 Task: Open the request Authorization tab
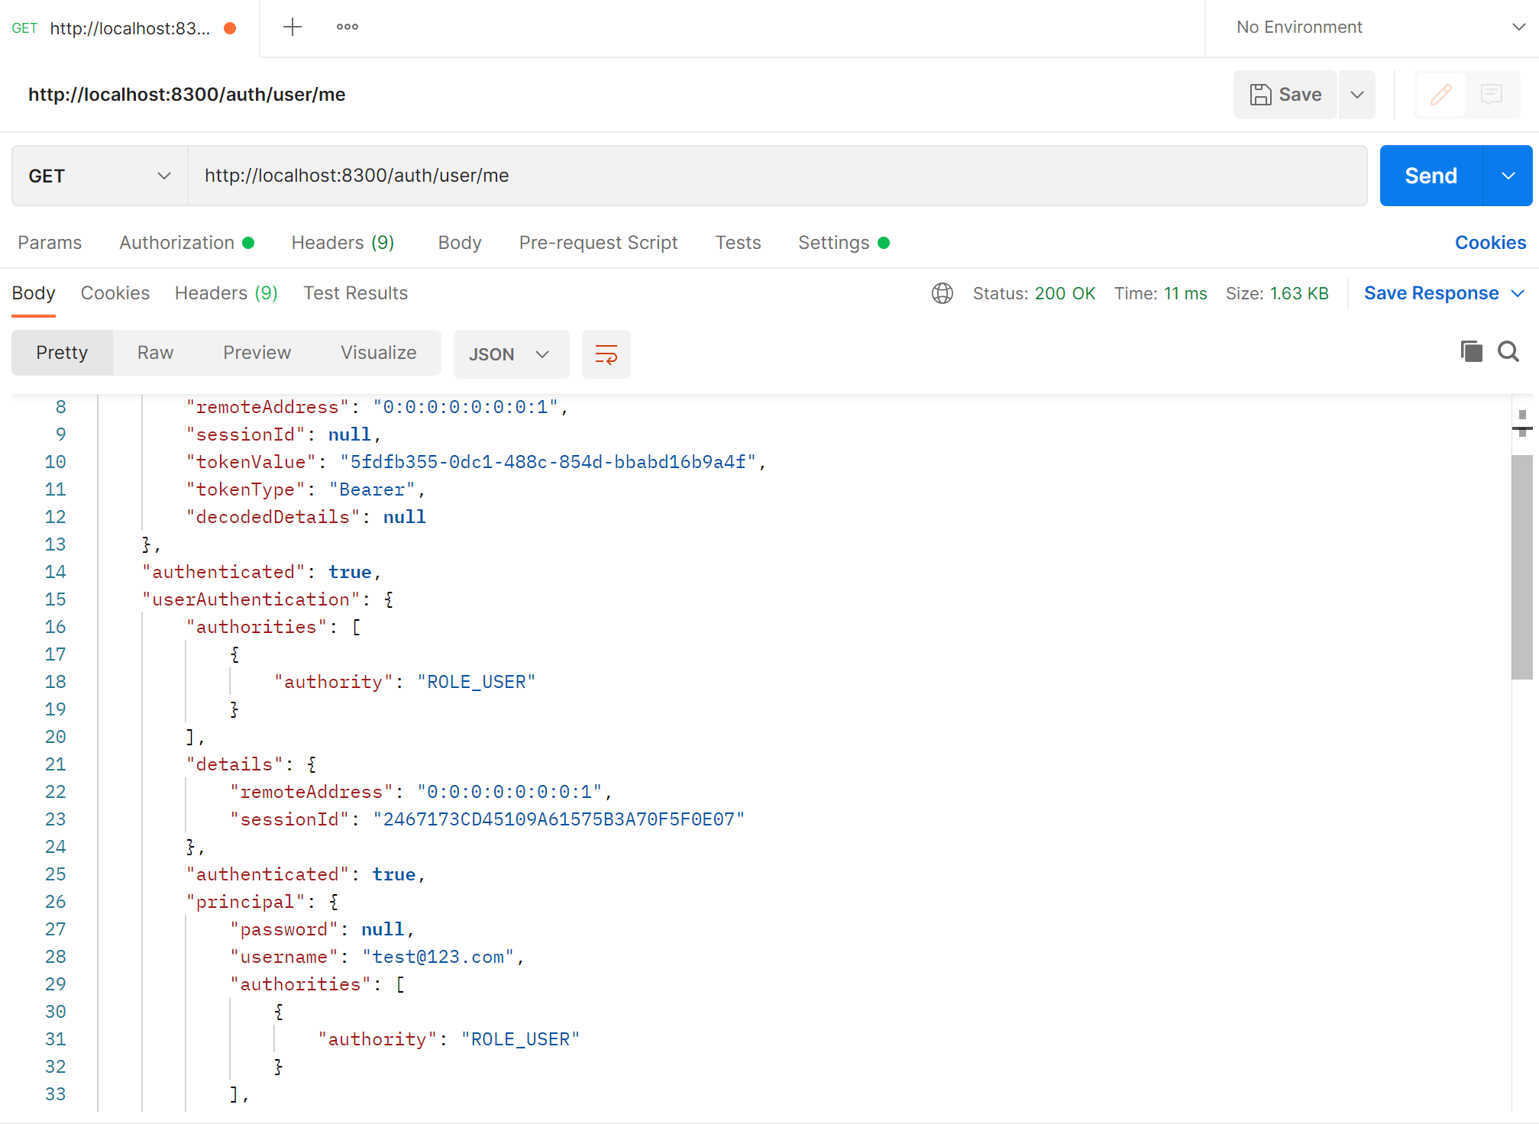pyautogui.click(x=177, y=243)
